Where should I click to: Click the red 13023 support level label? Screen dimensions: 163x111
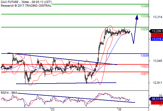144,66
